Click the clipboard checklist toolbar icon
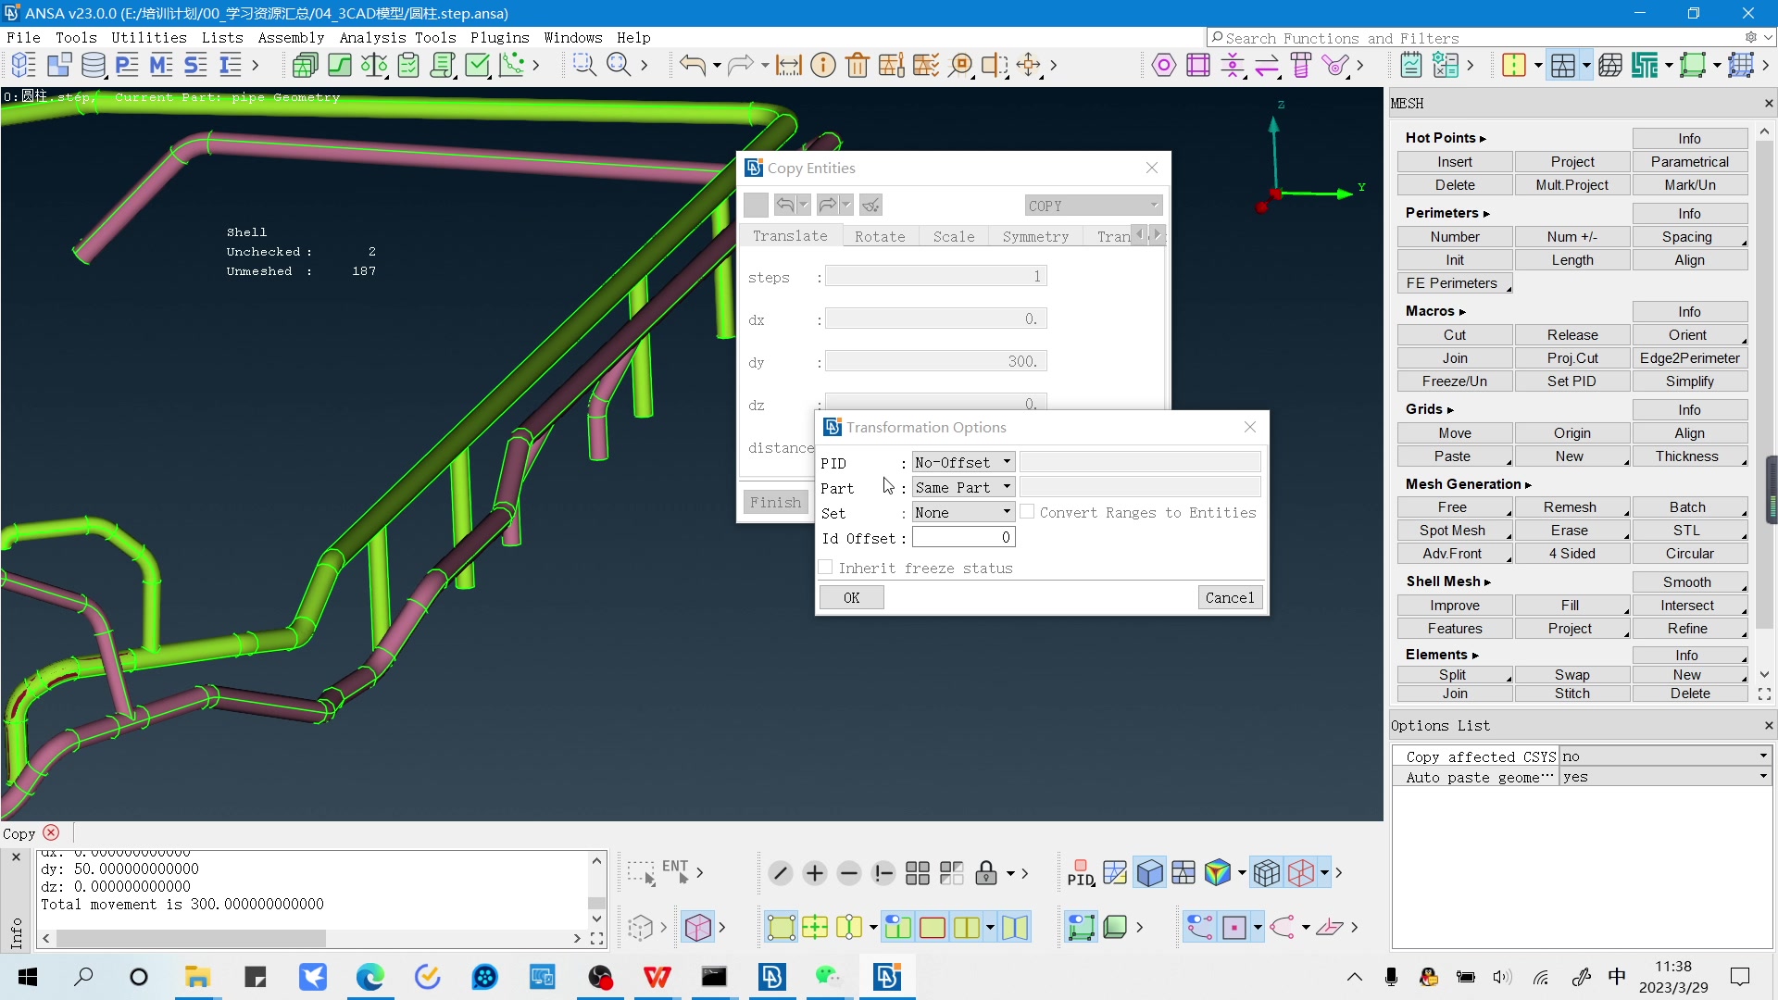Screen dimensions: 1778x1000 coord(408,66)
